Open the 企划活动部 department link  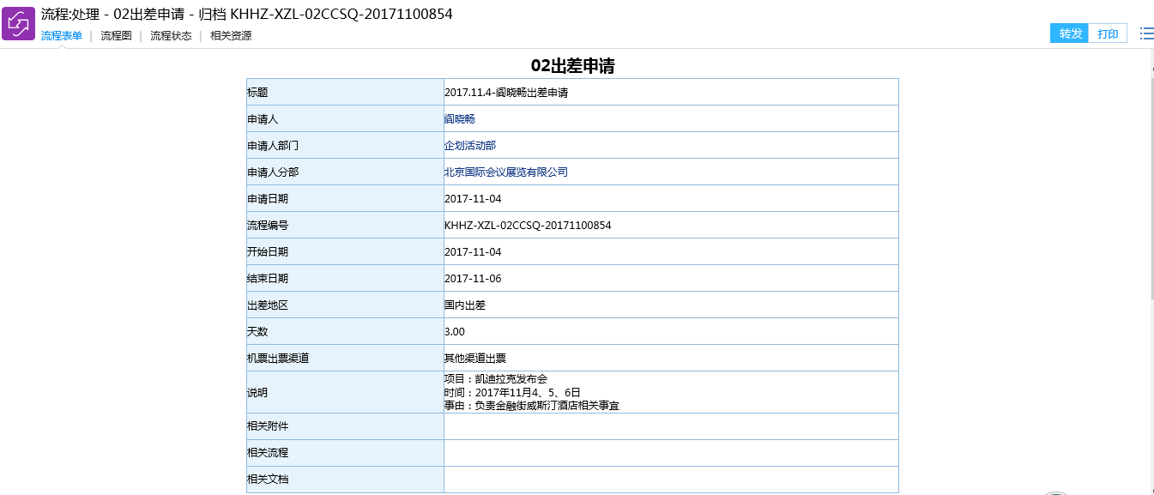point(470,146)
